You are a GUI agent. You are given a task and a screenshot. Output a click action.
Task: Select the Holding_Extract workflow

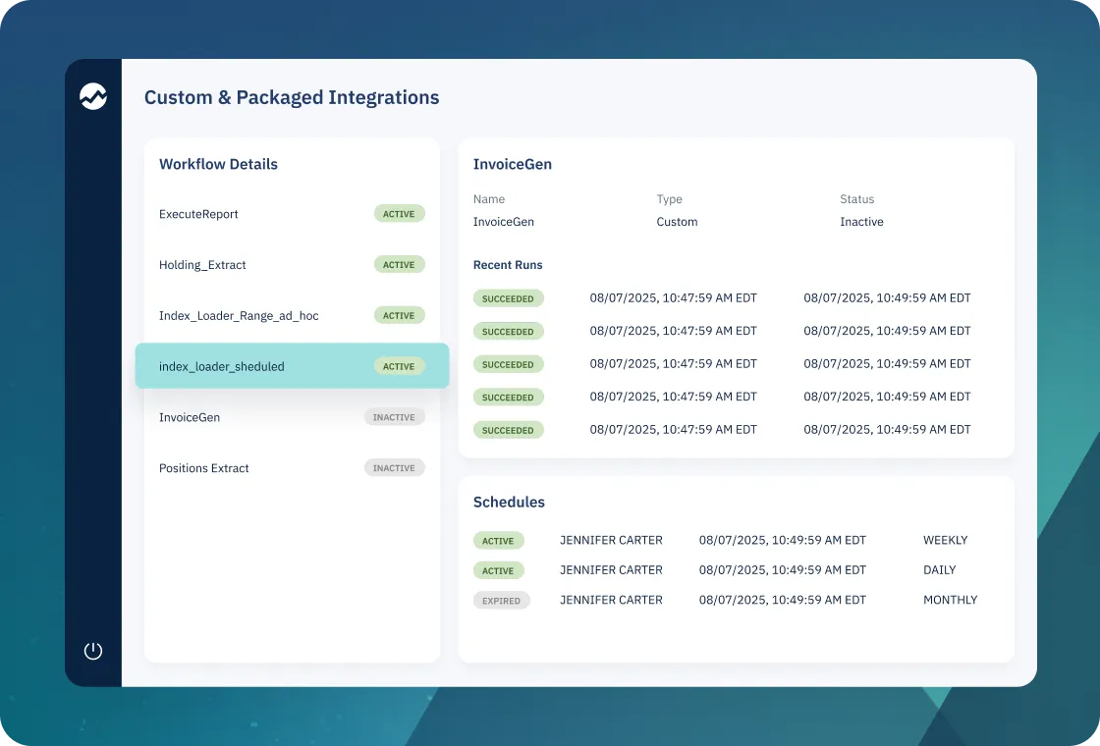(292, 264)
